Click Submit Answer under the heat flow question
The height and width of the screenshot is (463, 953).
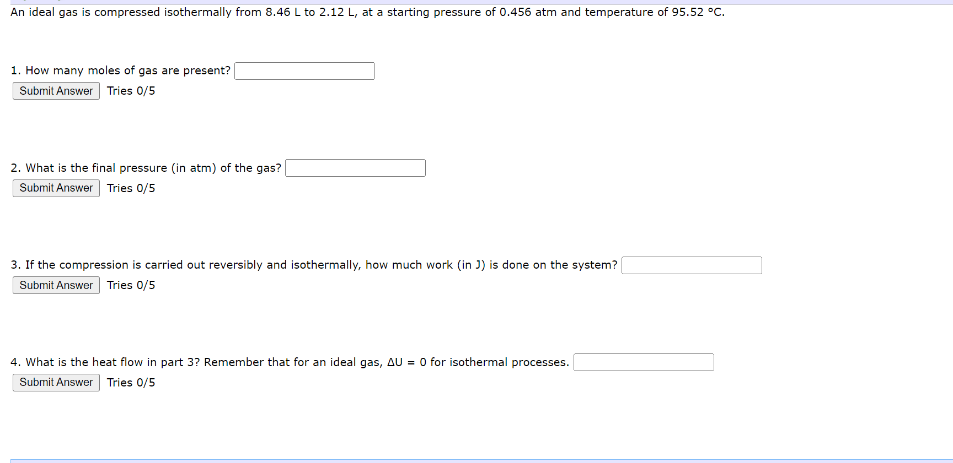tap(55, 382)
